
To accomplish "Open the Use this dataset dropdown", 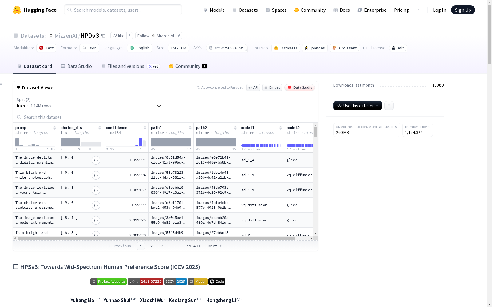I will point(358,106).
